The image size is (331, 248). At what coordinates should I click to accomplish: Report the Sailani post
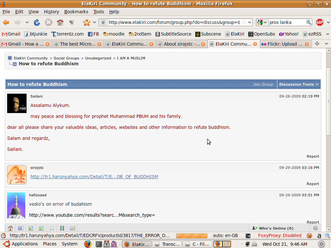tap(313, 157)
